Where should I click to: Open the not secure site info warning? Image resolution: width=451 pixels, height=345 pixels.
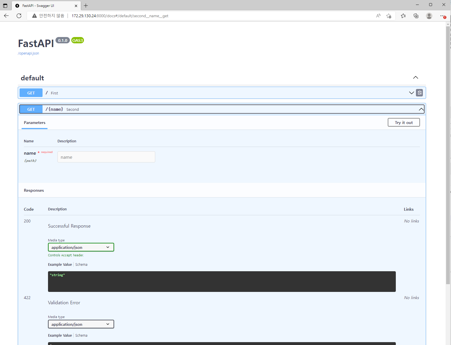(48, 16)
